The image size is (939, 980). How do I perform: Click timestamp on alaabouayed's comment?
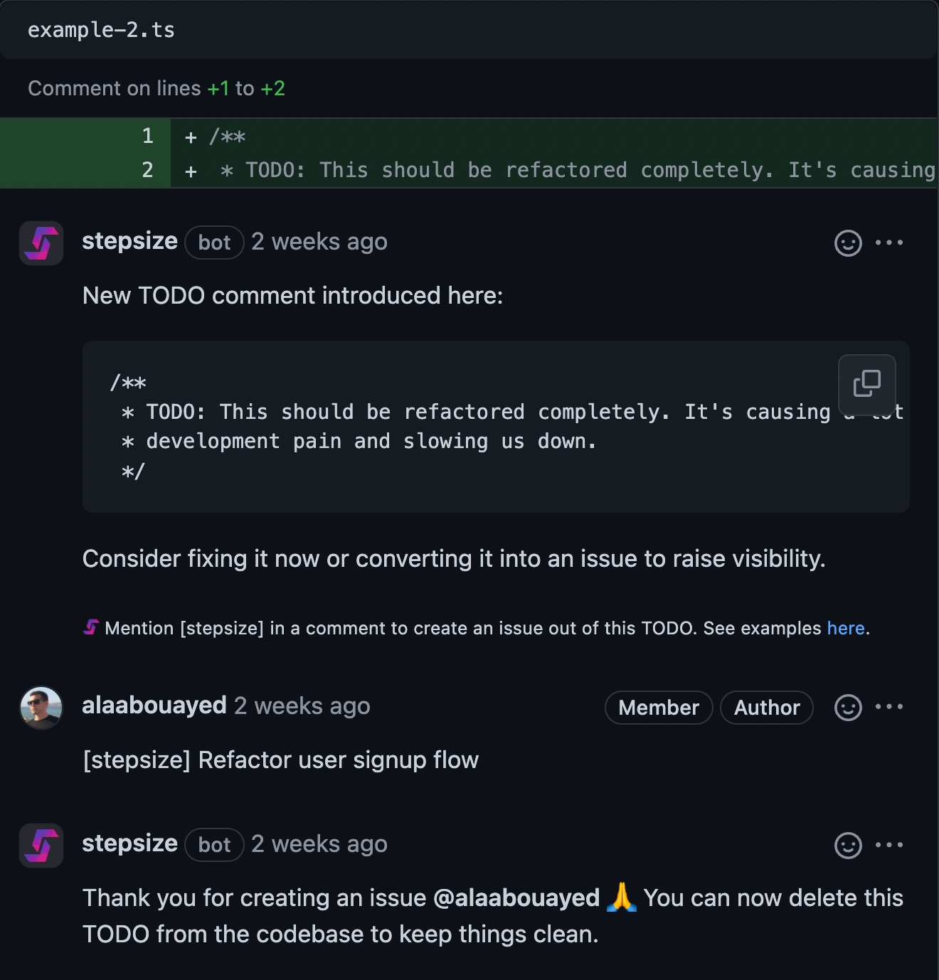coord(302,706)
